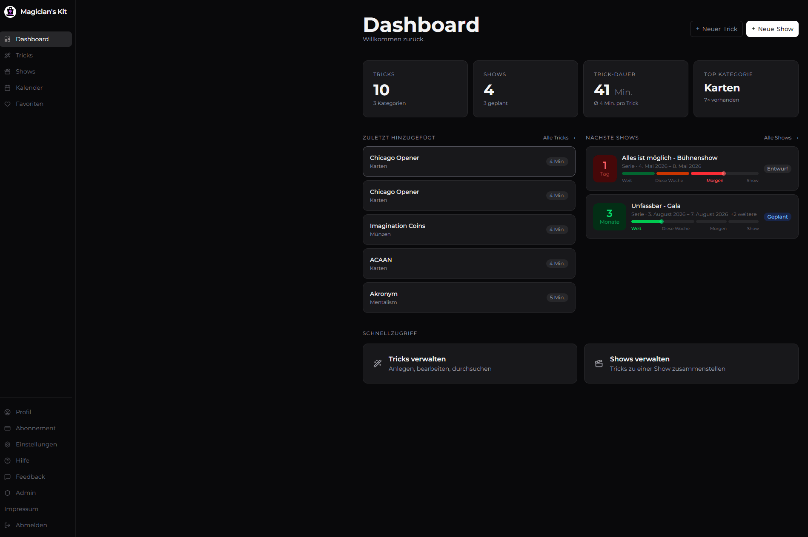Screen dimensions: 808x537
Task: Open the Admin menu entry
Action: [x=36, y=493]
